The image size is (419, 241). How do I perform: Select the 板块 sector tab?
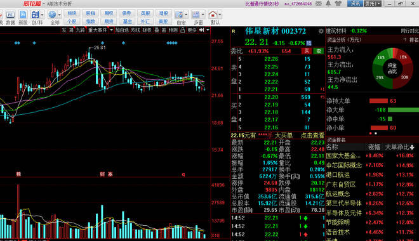(72, 13)
